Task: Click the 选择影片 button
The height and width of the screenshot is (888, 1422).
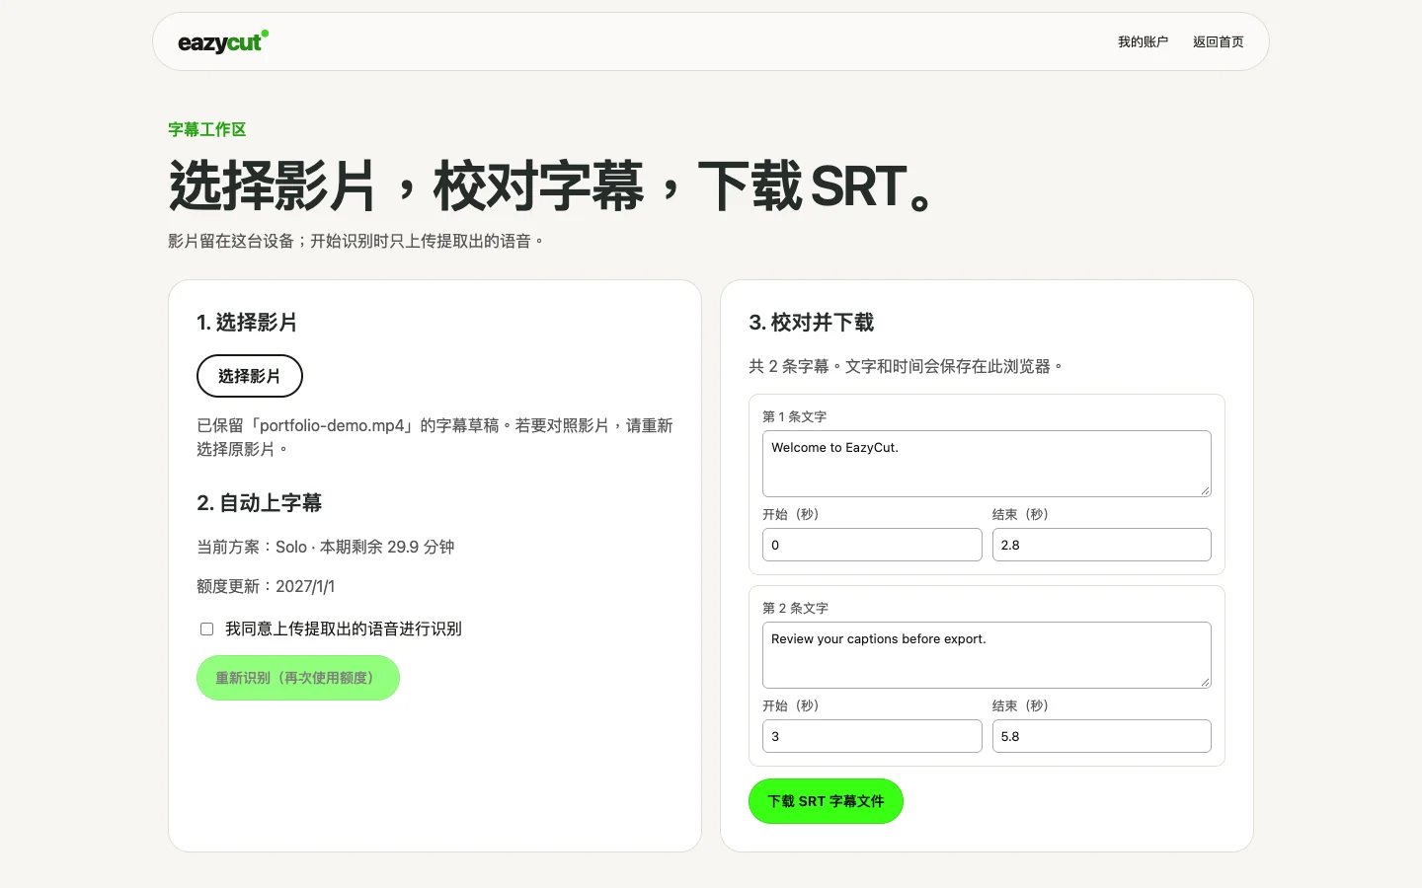Action: coord(250,376)
